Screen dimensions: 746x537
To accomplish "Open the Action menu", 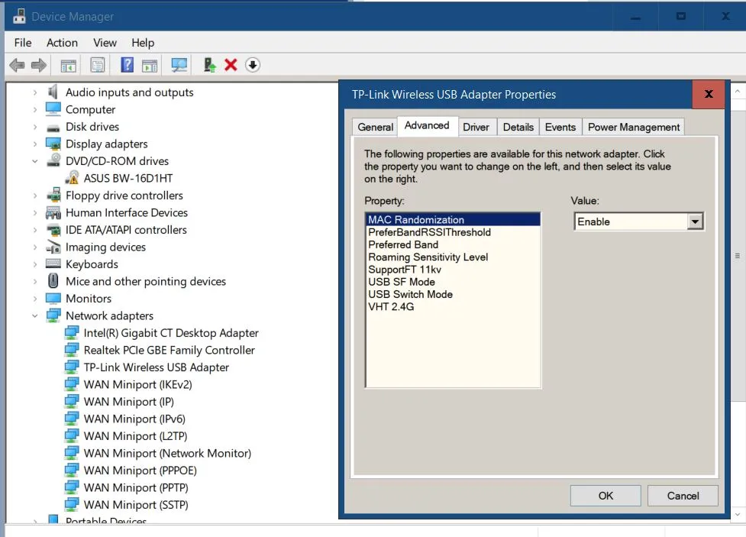I will (62, 43).
